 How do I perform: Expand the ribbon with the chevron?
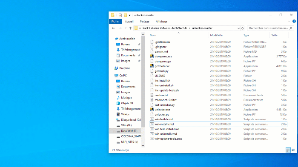[x=289, y=21]
